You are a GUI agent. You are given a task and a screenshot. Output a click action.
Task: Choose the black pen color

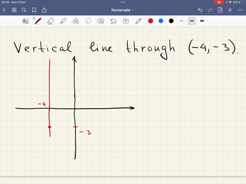pyautogui.click(x=171, y=21)
